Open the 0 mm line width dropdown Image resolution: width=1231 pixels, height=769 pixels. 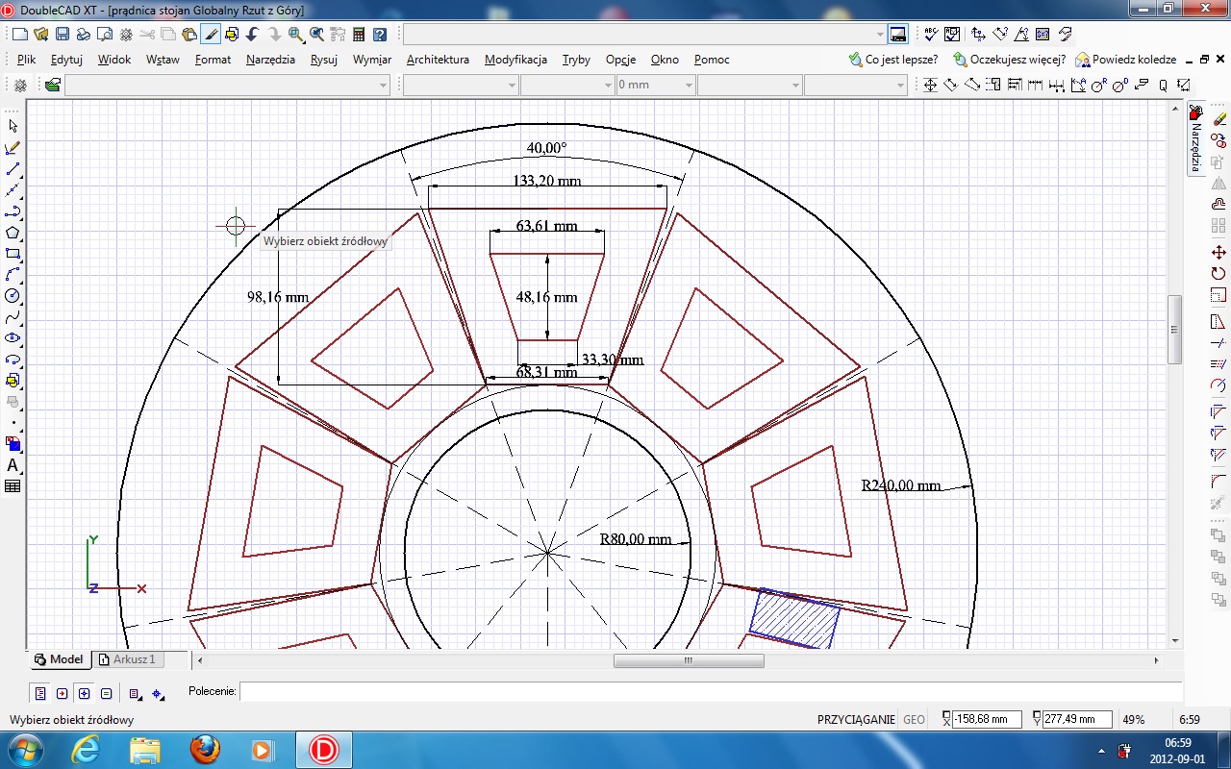pos(689,86)
